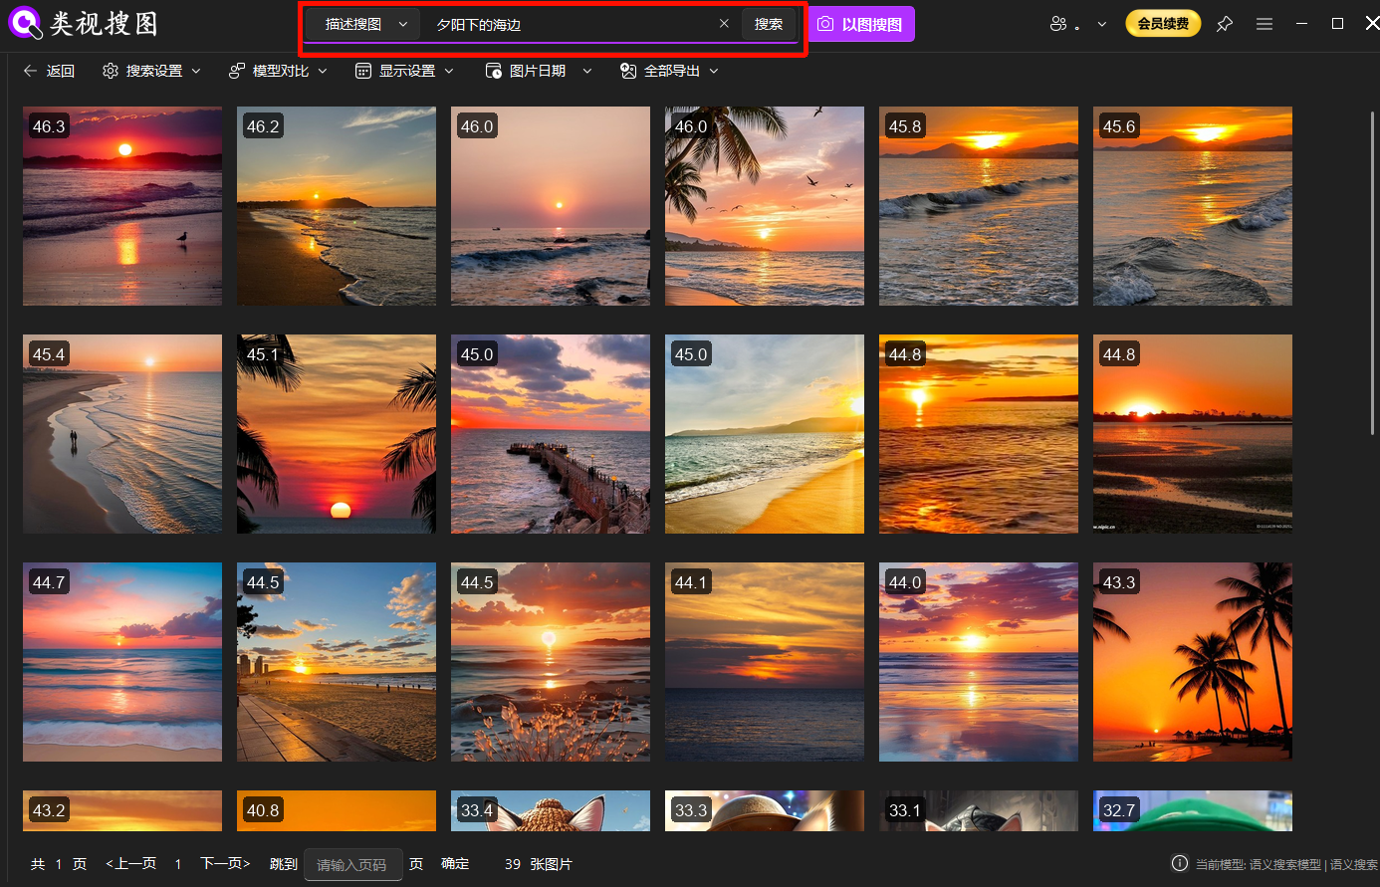The image size is (1380, 887).
Task: Click the 会员续费 membership button
Action: (1163, 22)
